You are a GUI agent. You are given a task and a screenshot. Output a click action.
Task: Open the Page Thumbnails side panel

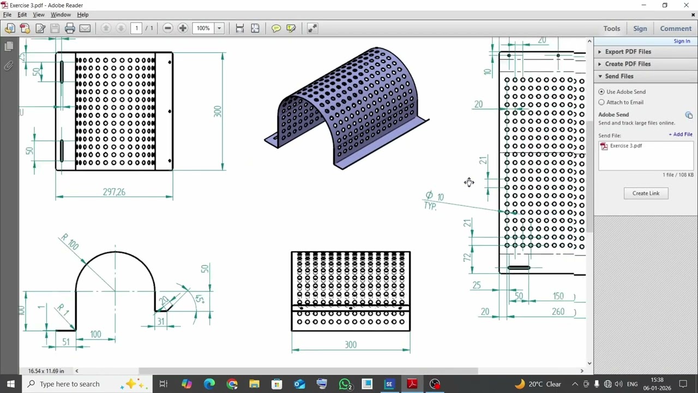point(9,47)
